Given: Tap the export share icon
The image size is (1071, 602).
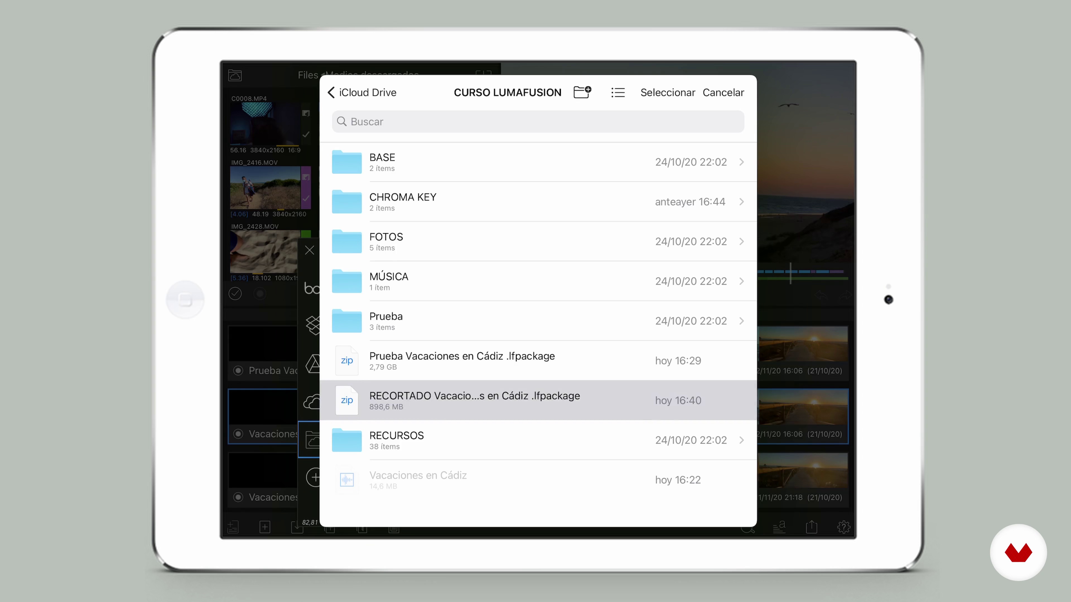Looking at the screenshot, I should coord(811,527).
